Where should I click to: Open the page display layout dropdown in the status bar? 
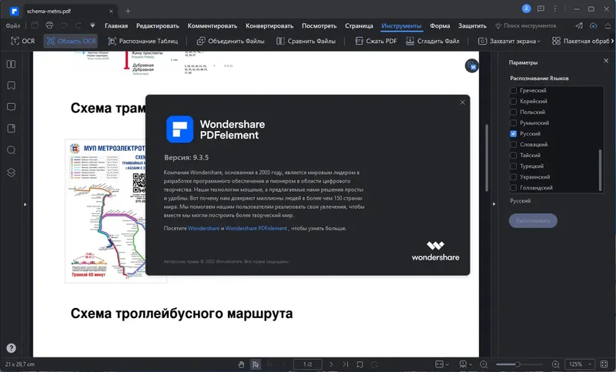(x=466, y=364)
